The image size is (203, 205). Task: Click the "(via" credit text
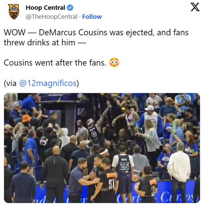click(x=10, y=83)
